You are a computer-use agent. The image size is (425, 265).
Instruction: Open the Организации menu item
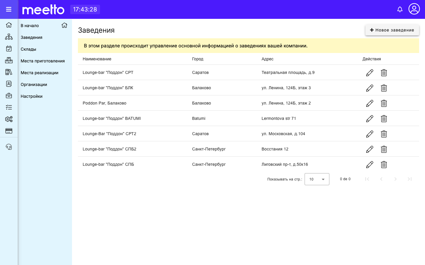34,85
